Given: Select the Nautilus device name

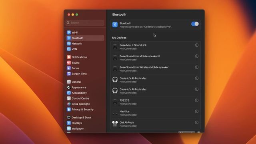Looking at the screenshot, I should (124, 111).
